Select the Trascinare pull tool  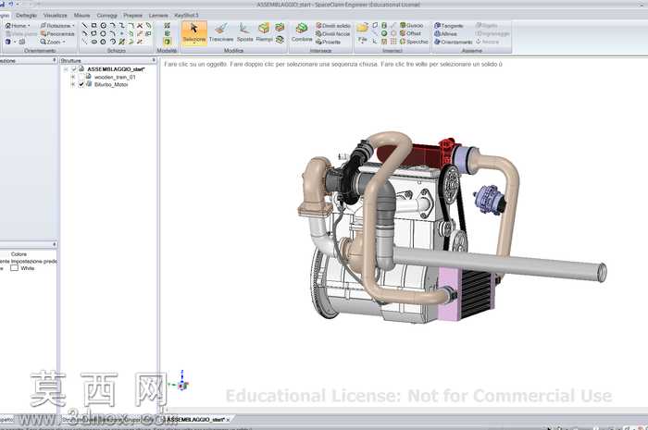221,33
